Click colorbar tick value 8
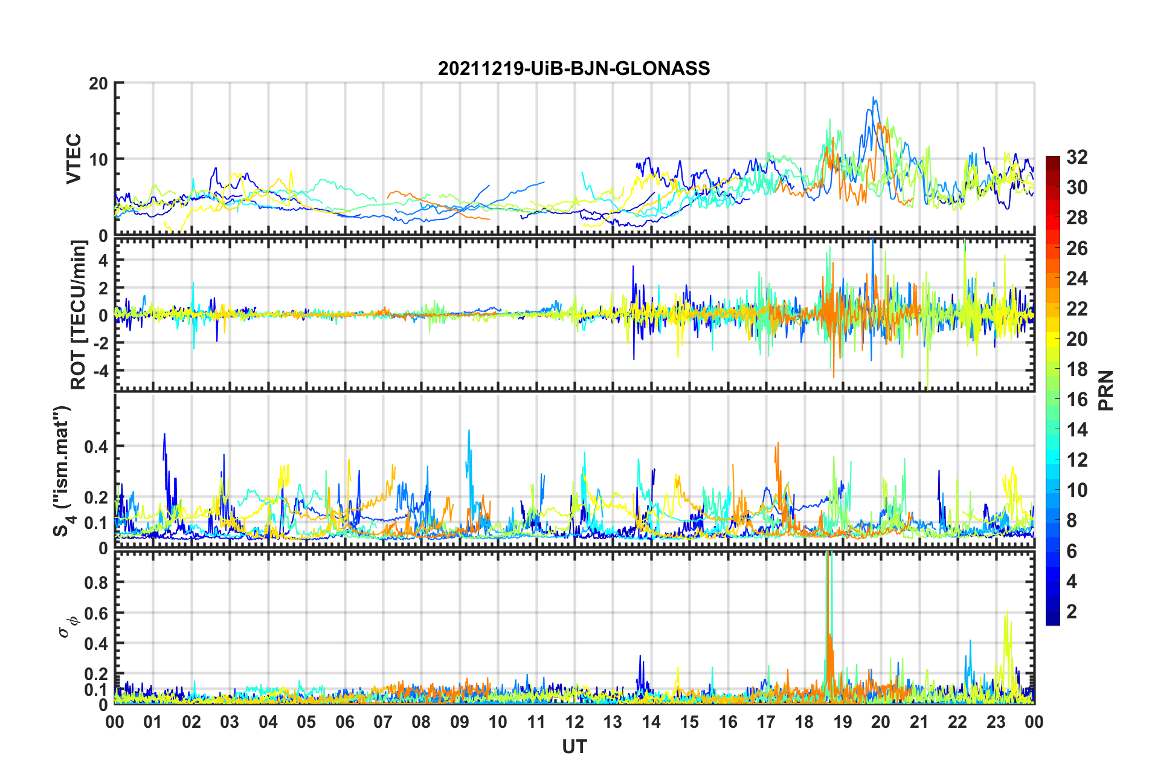The image size is (1149, 781). pyautogui.click(x=1072, y=520)
